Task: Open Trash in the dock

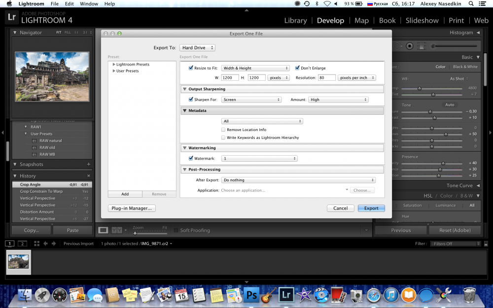Action: pyautogui.click(x=469, y=295)
